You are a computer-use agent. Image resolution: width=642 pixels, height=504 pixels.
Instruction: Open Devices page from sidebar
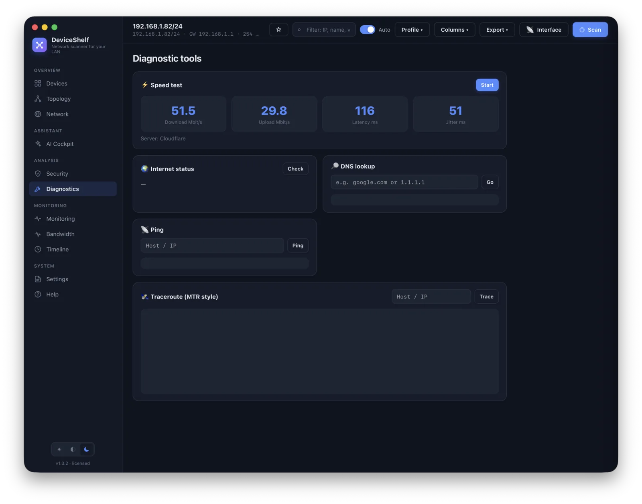pyautogui.click(x=73, y=83)
